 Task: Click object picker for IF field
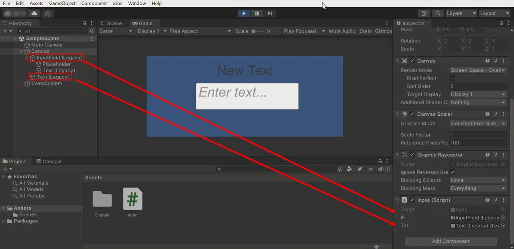click(503, 218)
